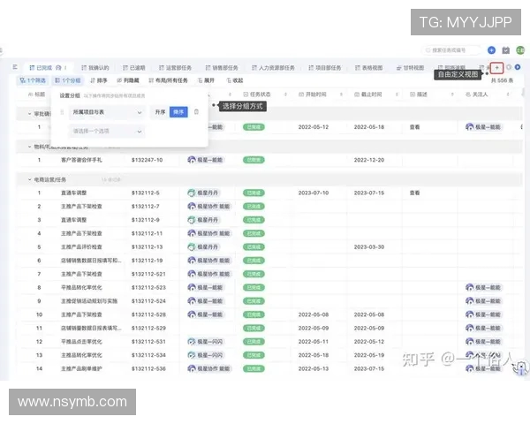
Task: Open the calendar icon in top bar
Action: point(505,50)
